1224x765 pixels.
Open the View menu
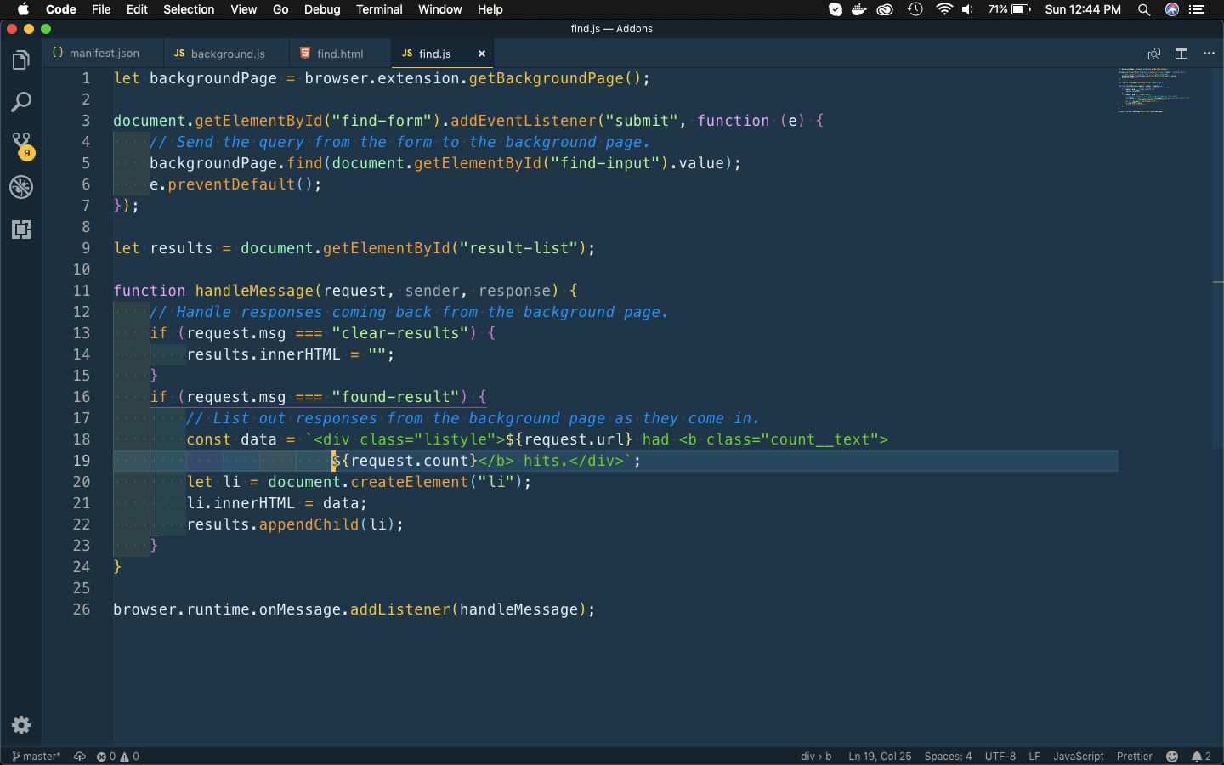243,9
